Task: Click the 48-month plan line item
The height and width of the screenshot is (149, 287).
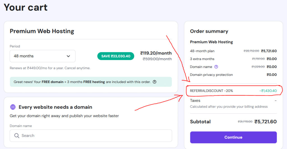Action: tap(202, 51)
